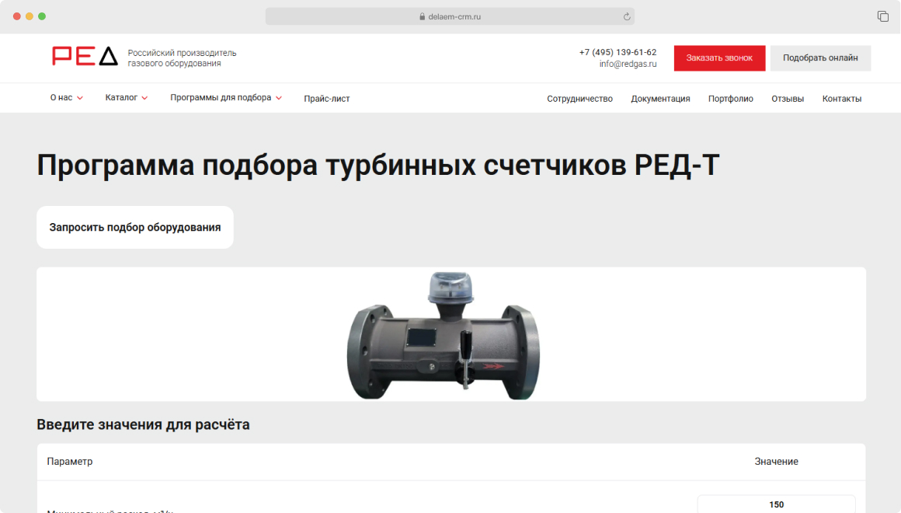Expand the О нас dropdown menu
Viewport: 901px width, 513px height.
point(66,98)
